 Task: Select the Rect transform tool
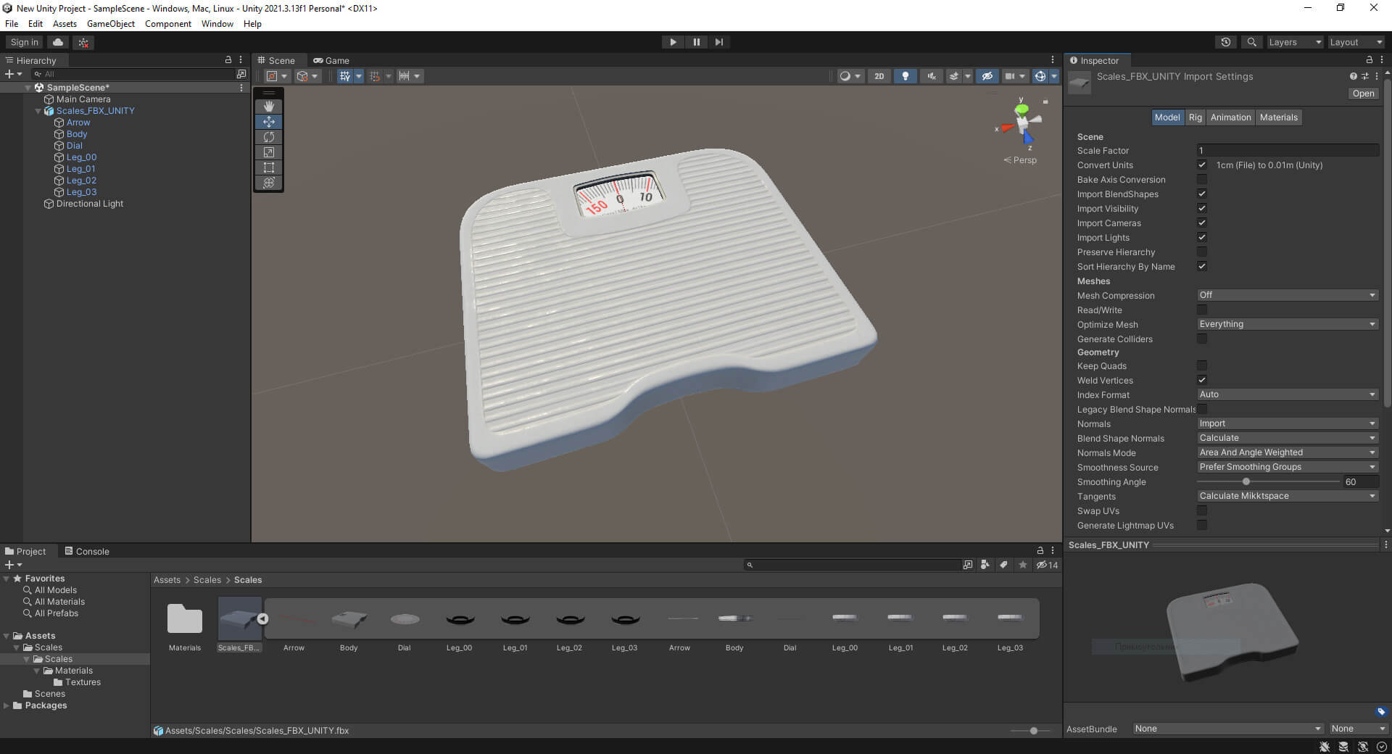pos(268,167)
